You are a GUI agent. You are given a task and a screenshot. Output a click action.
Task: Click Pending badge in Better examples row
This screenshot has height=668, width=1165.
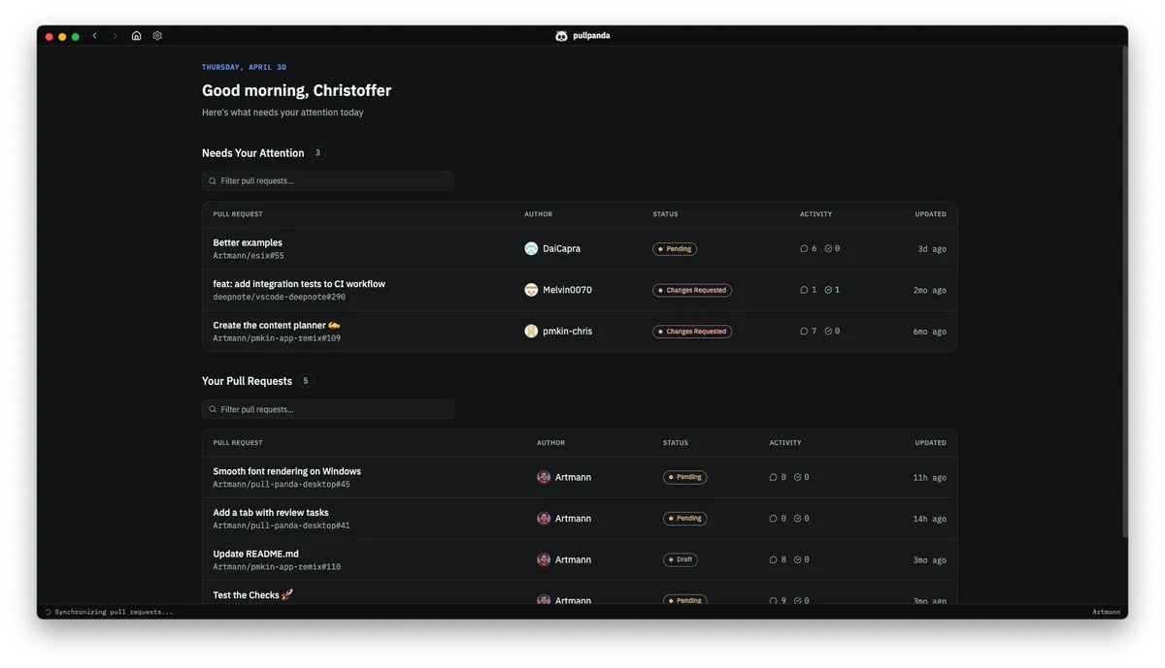(675, 249)
